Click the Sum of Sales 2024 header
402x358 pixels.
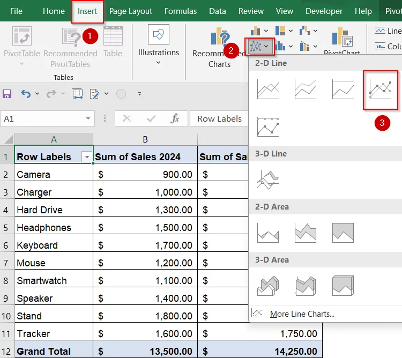(145, 157)
